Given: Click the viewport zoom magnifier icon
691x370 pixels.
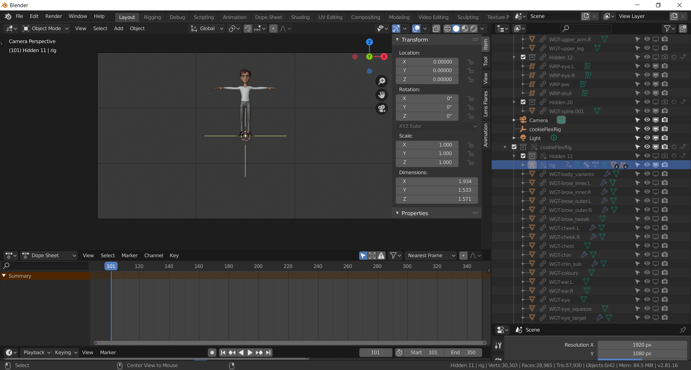Looking at the screenshot, I should [x=382, y=81].
